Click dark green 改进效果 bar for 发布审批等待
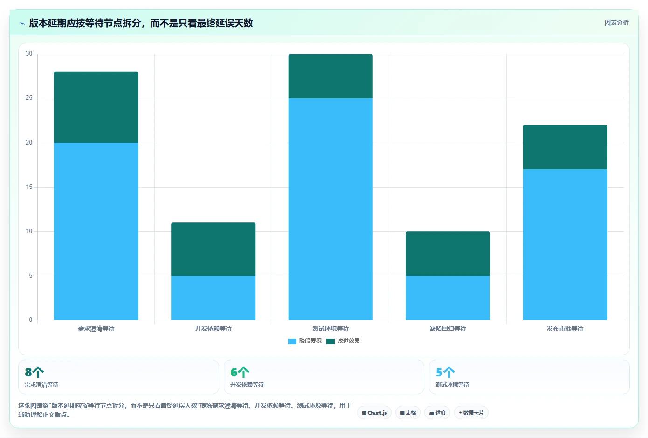This screenshot has height=438, width=648. click(x=565, y=147)
